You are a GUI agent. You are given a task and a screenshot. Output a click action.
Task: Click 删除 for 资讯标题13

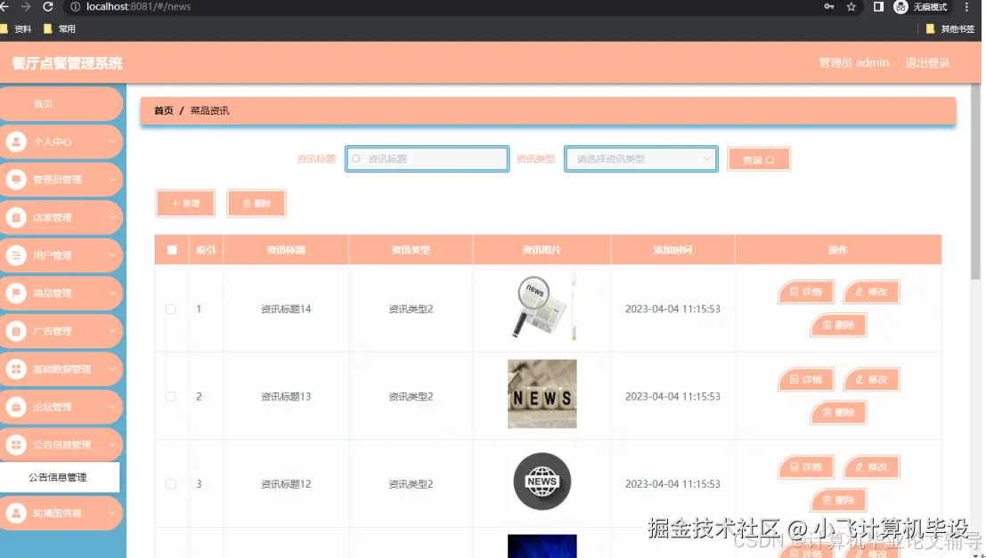tap(839, 412)
